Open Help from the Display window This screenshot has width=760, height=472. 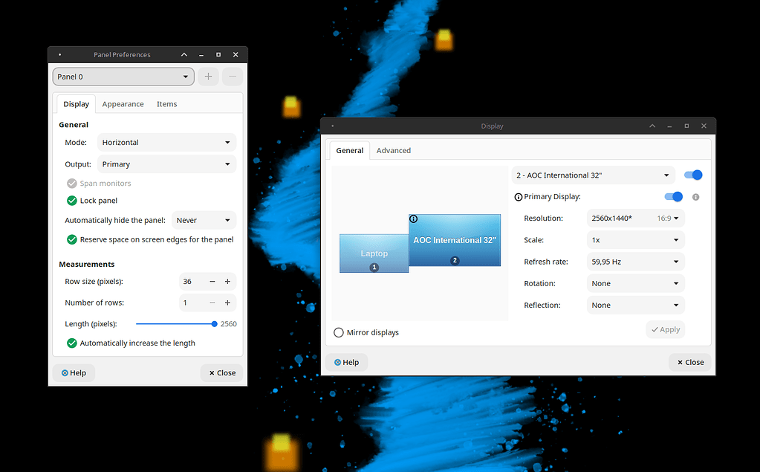[346, 362]
